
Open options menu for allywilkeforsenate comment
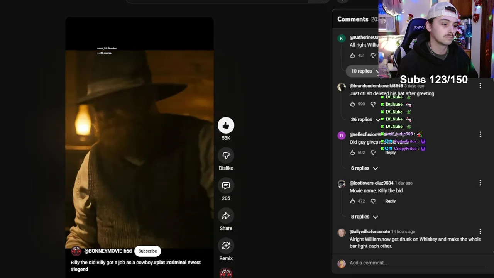coord(480,232)
